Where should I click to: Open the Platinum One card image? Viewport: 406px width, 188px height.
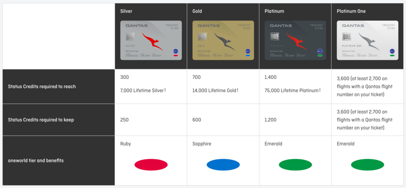367,40
